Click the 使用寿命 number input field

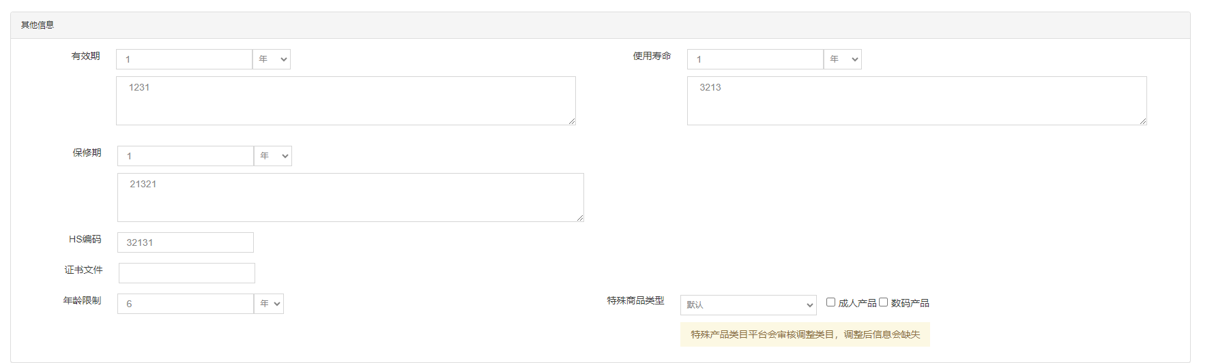click(755, 59)
